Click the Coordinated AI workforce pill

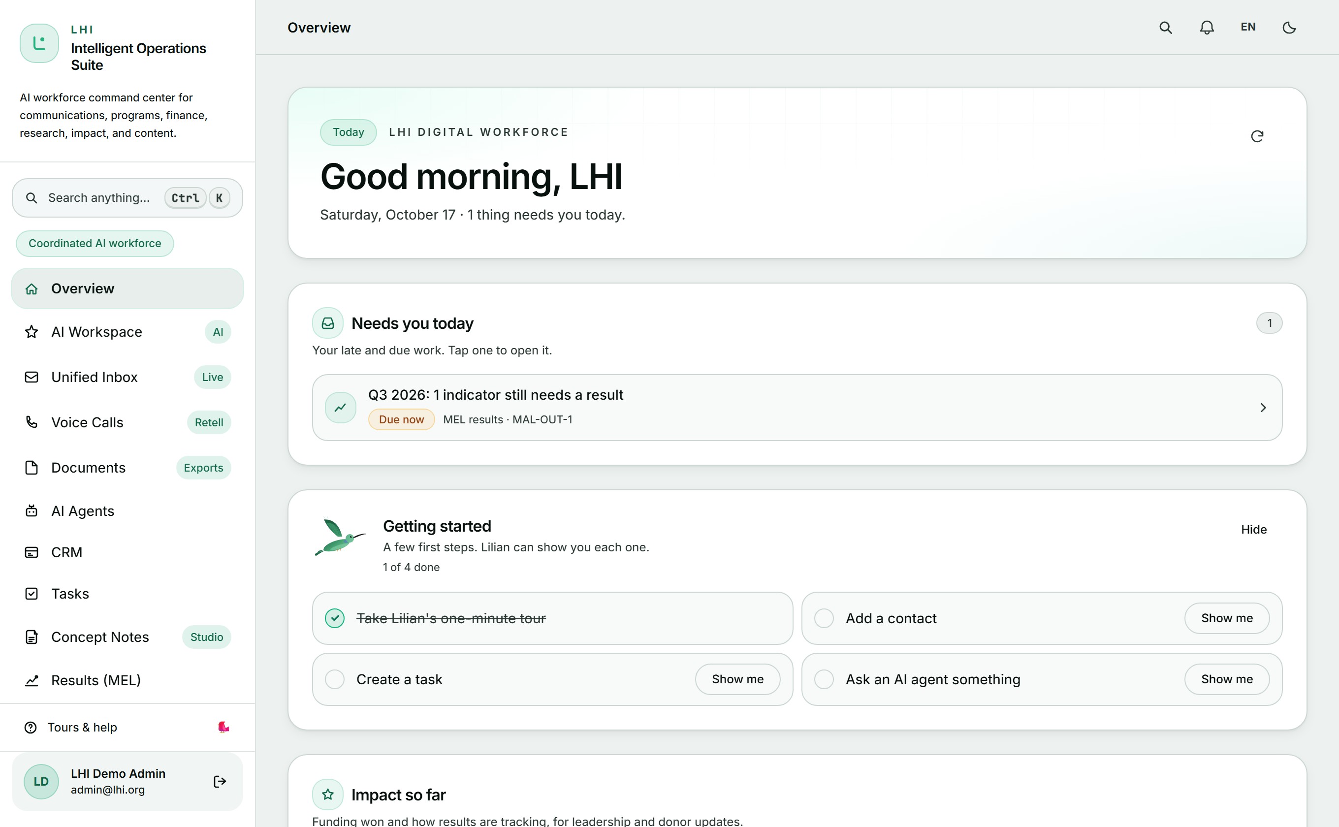(x=95, y=243)
